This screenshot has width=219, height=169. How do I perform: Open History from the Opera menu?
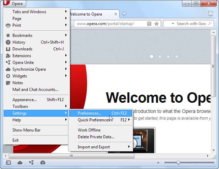point(19,42)
